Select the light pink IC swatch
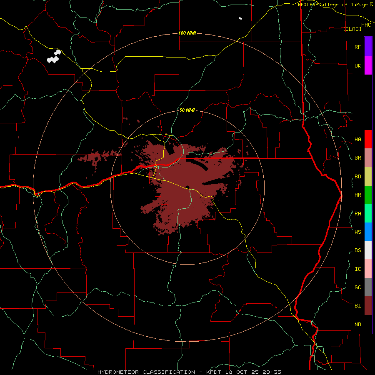The width and height of the screenshot is (375, 375). point(368,269)
